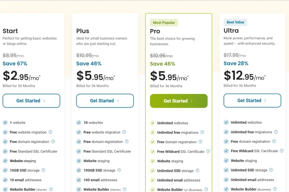Click help icon next to Plus 100GB SSD storage

coord(119,170)
